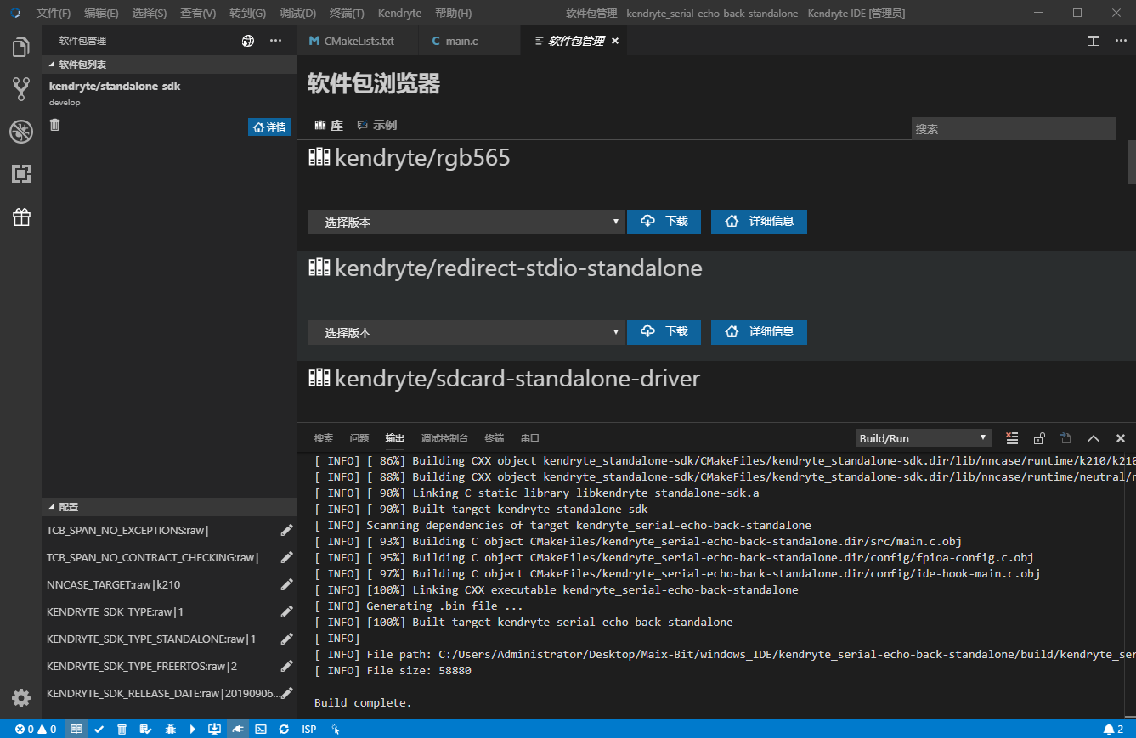
Task: Delete the kendryte/standalone-sdk package with trash icon
Action: pos(55,125)
